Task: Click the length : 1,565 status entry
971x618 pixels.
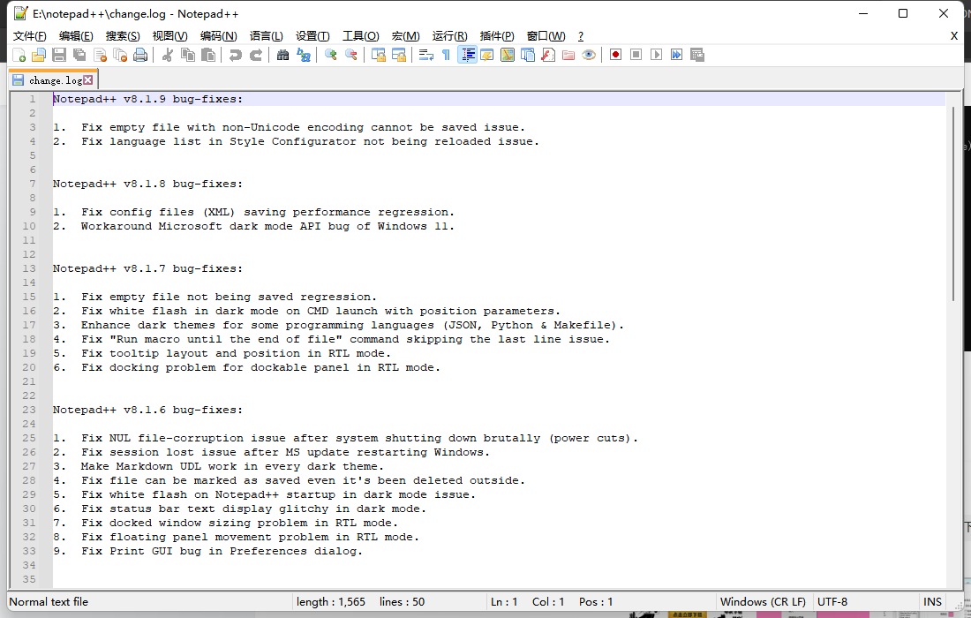Action: click(331, 602)
